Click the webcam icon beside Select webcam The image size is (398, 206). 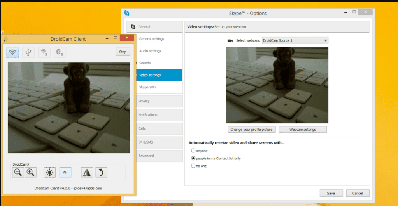pos(230,40)
